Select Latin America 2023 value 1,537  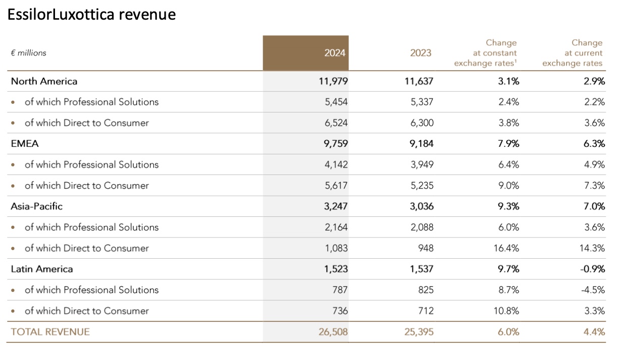(x=422, y=269)
